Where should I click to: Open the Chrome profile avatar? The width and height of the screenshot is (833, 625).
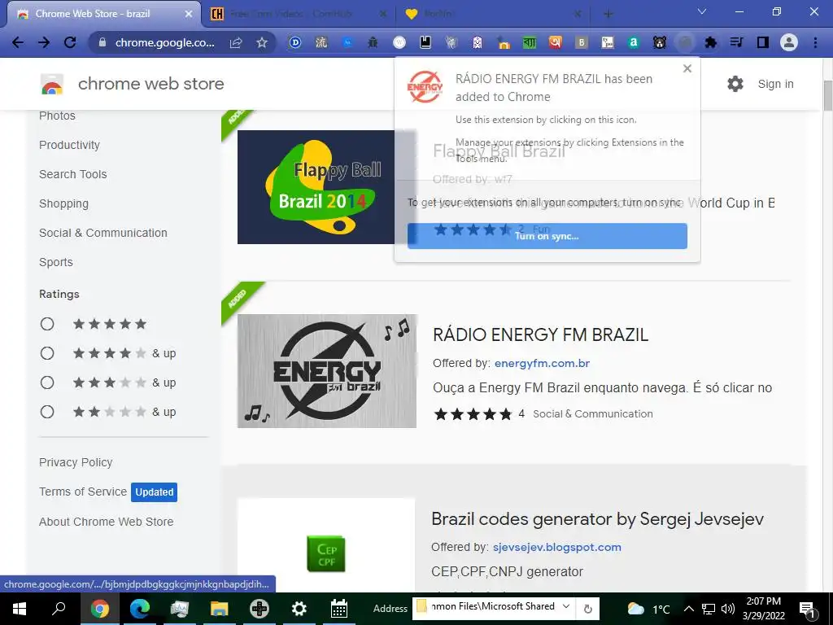(789, 42)
